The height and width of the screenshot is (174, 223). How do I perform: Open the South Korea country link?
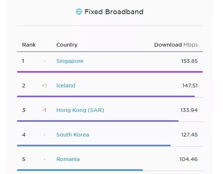73,135
